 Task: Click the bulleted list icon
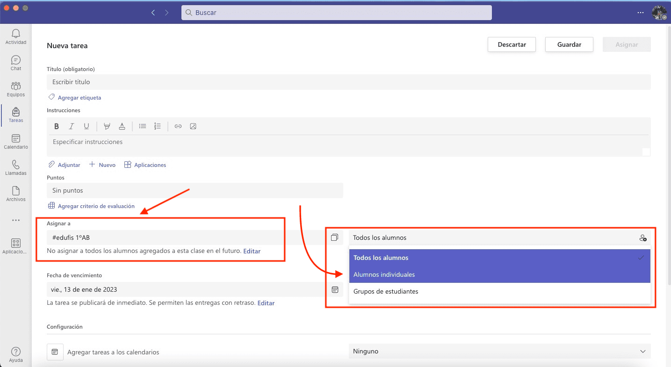coord(143,126)
